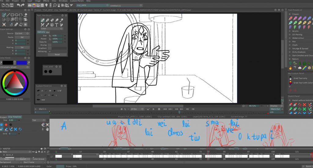Select the freehand line tool in Main Panel
The image size is (313, 168).
4,15
